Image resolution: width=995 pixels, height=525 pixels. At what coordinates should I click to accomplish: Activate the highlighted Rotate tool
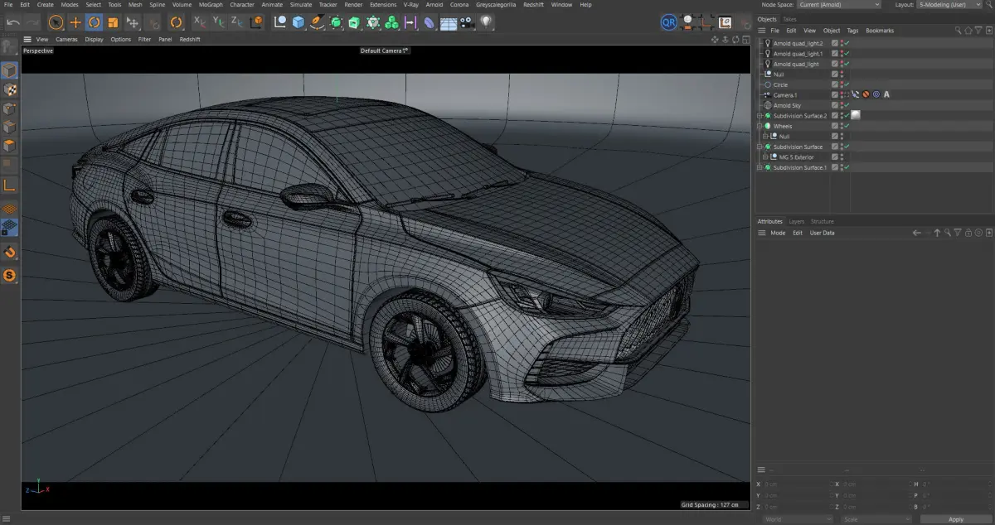95,22
